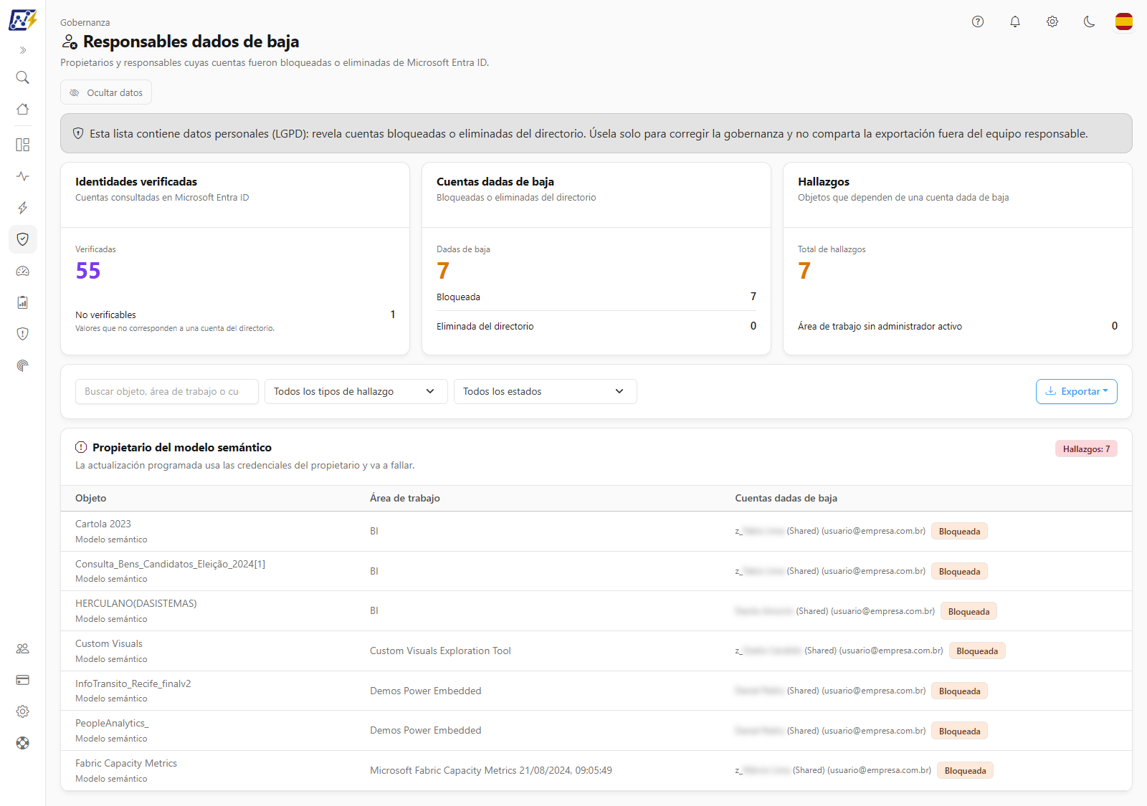Open the Todos los tipos de hallazgo dropdown
This screenshot has width=1147, height=806.
tap(356, 392)
